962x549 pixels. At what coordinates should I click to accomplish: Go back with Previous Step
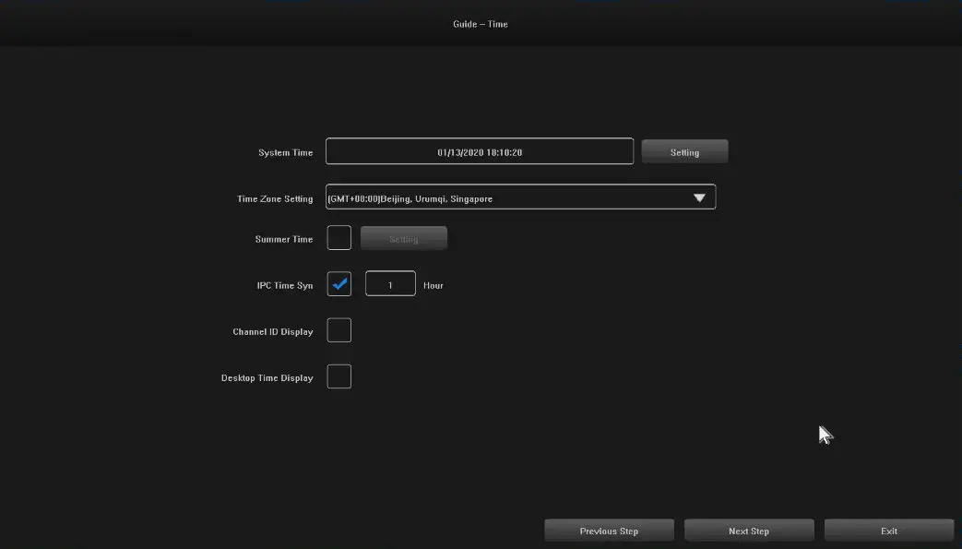coord(609,531)
